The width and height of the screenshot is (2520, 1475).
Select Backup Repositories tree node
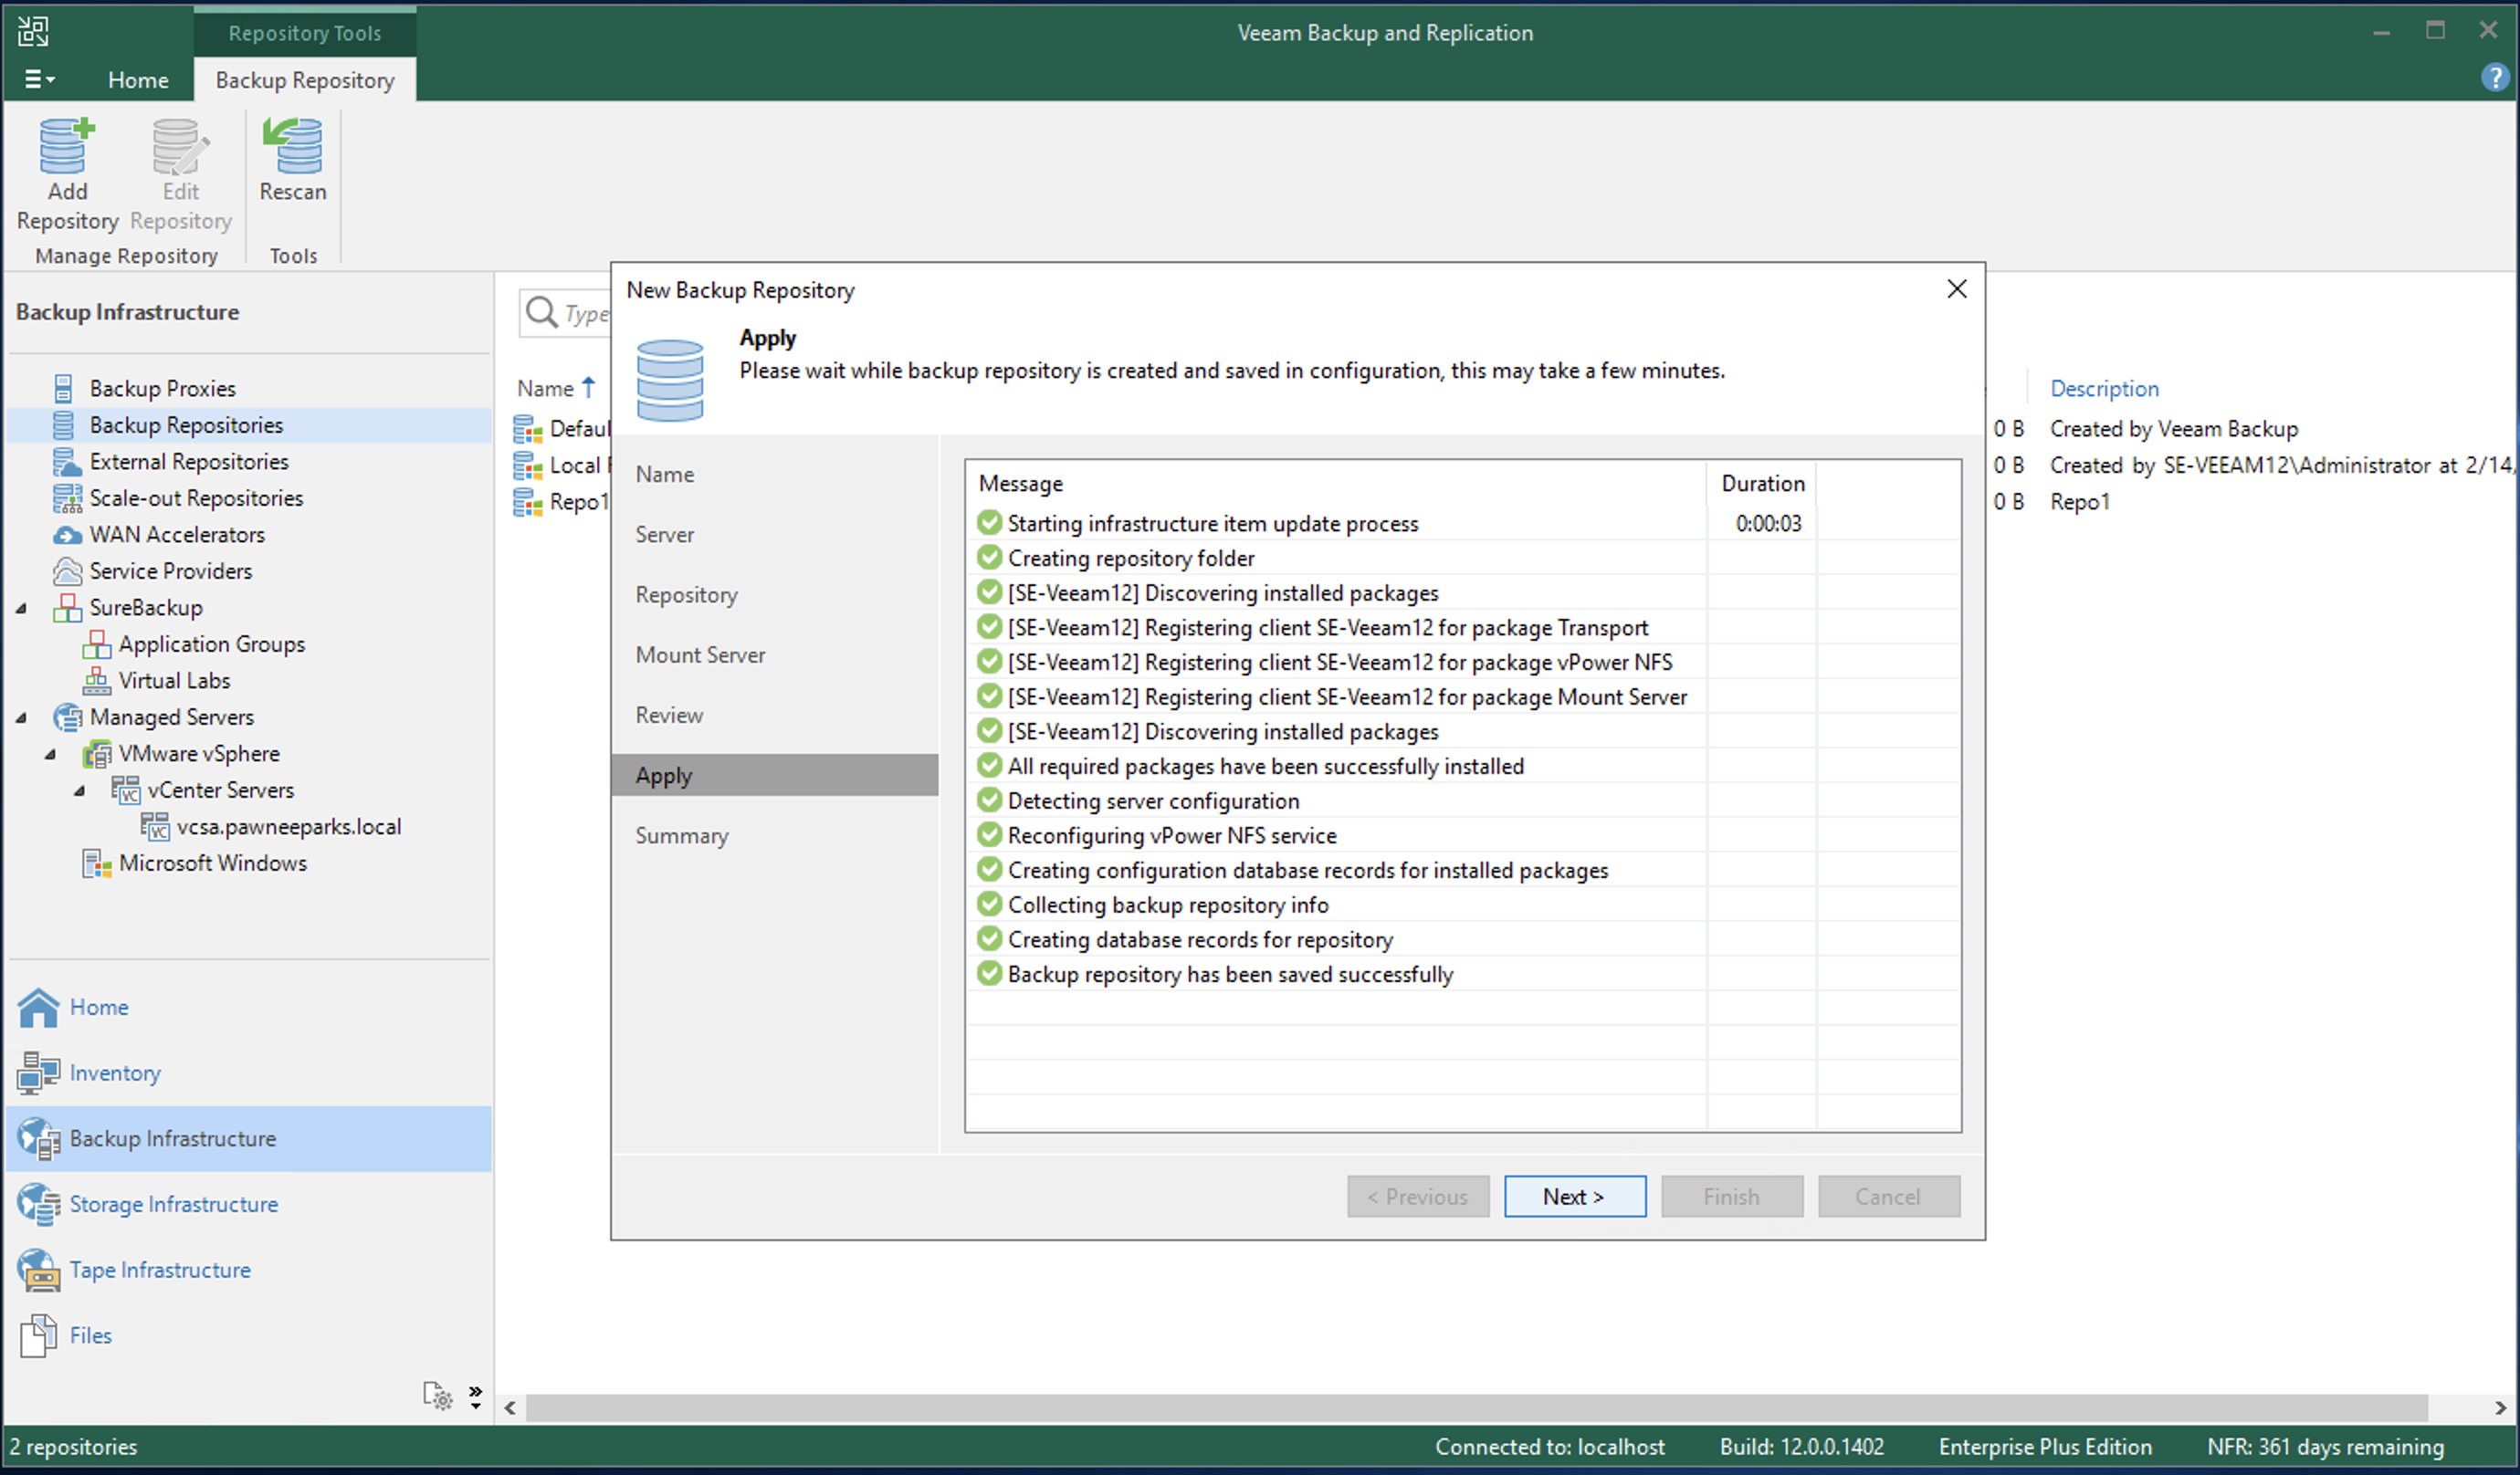coord(186,425)
